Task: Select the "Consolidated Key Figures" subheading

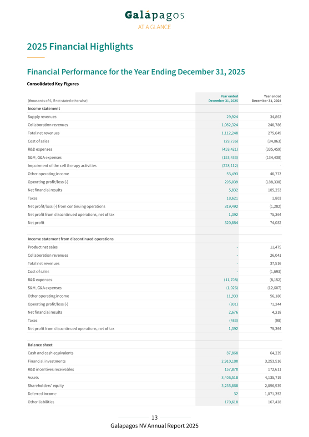Action: (x=53, y=84)
